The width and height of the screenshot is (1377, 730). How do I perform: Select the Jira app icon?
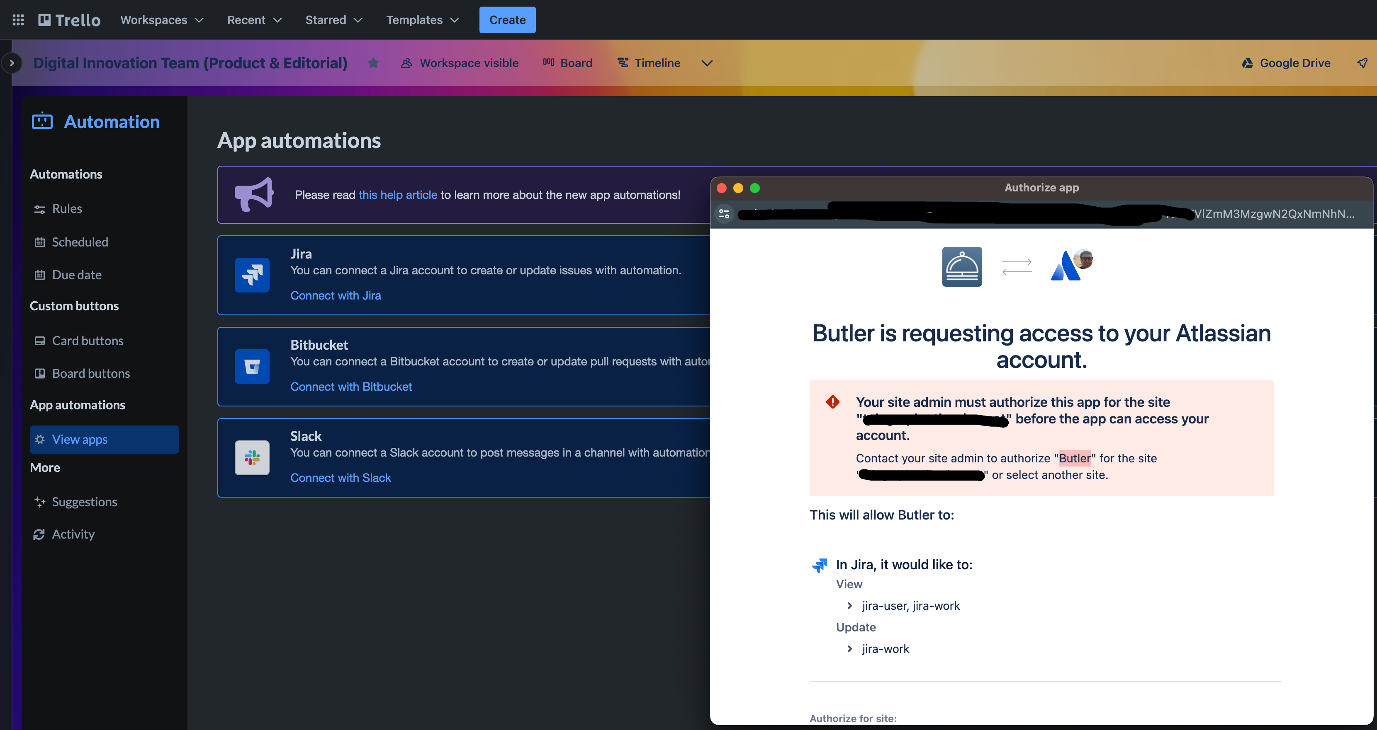coord(251,275)
